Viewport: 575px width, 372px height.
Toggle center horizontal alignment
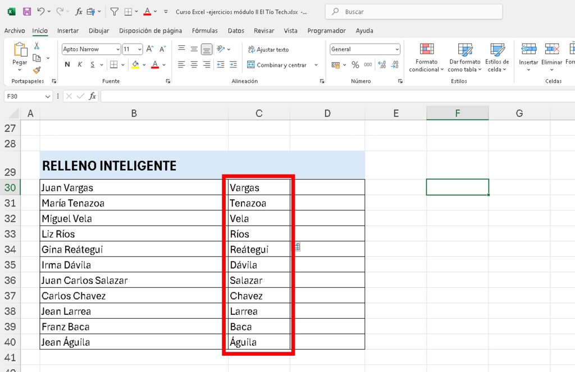point(194,65)
